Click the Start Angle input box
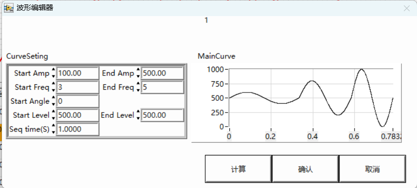This screenshot has height=188, width=417. pyautogui.click(x=78, y=101)
